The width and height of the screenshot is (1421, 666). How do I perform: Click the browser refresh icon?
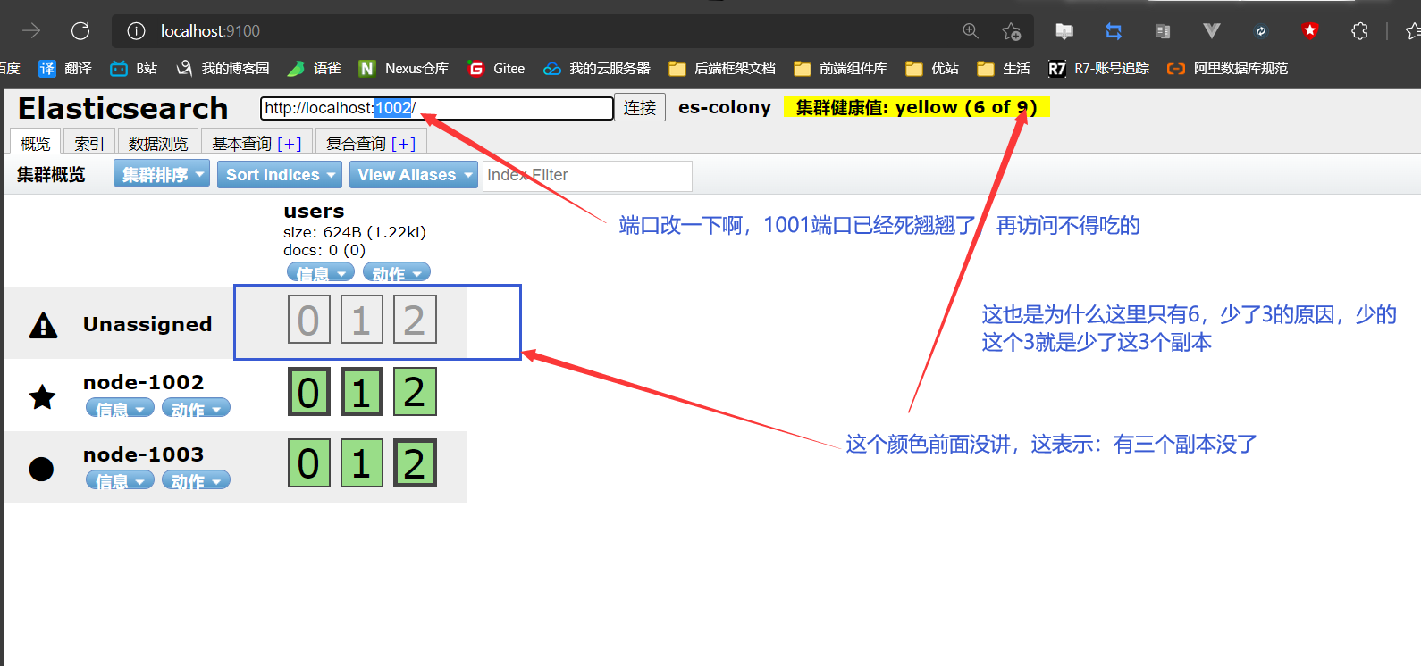point(80,31)
